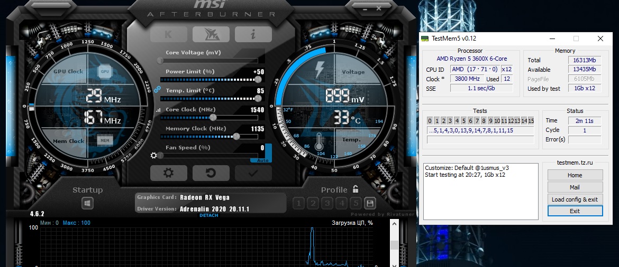This screenshot has width=619, height=267.
Task: Click the Core Clock slider handle
Action: click(x=213, y=117)
